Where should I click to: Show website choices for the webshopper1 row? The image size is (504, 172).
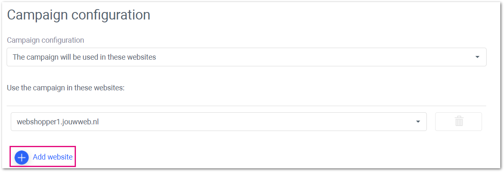coord(418,122)
